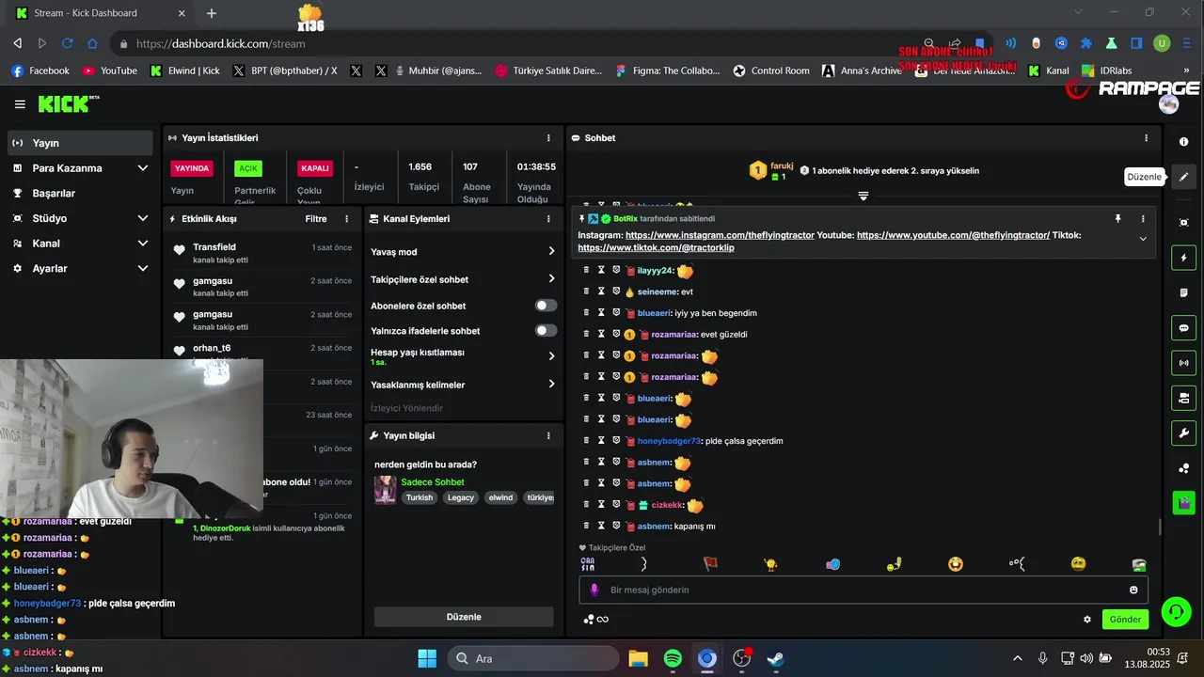Click the chat panel scrollbar
The image size is (1204, 677).
click(x=1160, y=527)
